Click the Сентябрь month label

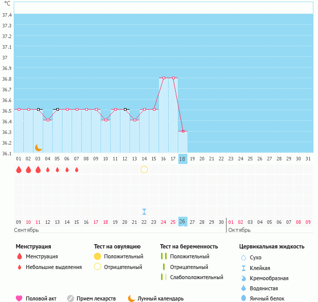click(27, 230)
